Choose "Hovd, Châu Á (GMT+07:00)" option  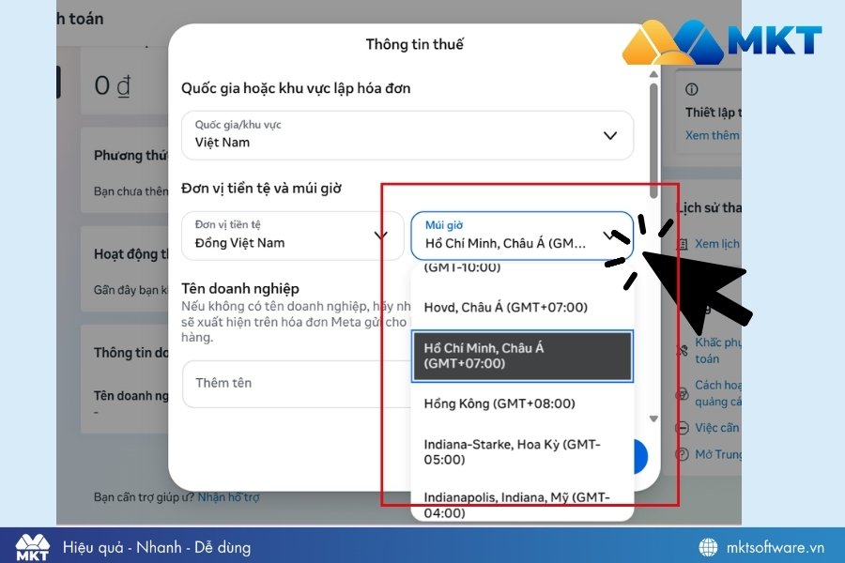pyautogui.click(x=507, y=307)
